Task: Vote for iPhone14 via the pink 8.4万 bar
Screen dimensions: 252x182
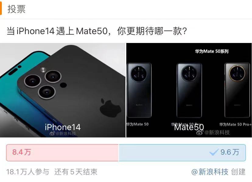Action: (x=62, y=152)
